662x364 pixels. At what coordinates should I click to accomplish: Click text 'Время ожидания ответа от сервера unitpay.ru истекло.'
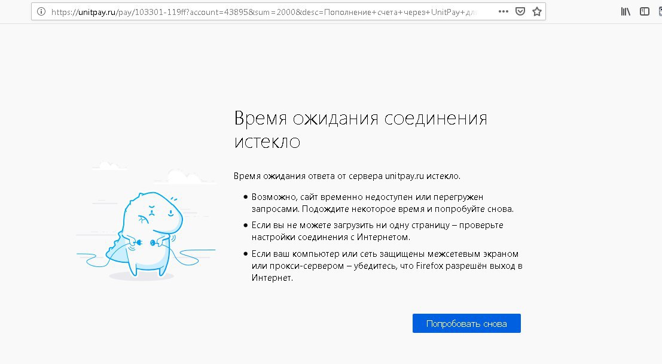click(x=347, y=176)
